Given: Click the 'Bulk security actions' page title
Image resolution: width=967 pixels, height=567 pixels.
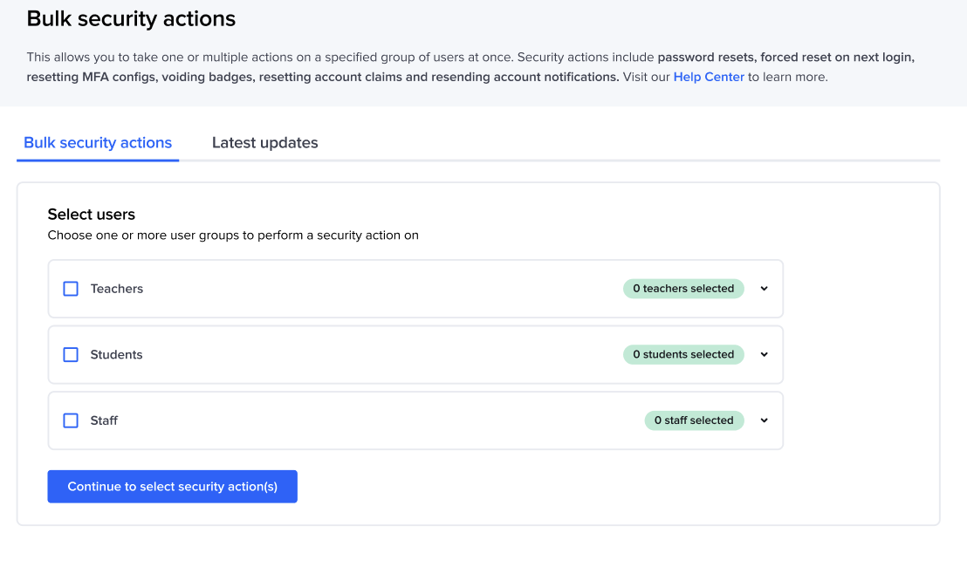Looking at the screenshot, I should click(131, 19).
